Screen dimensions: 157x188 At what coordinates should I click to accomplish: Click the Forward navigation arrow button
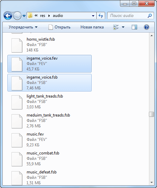tap(17, 16)
